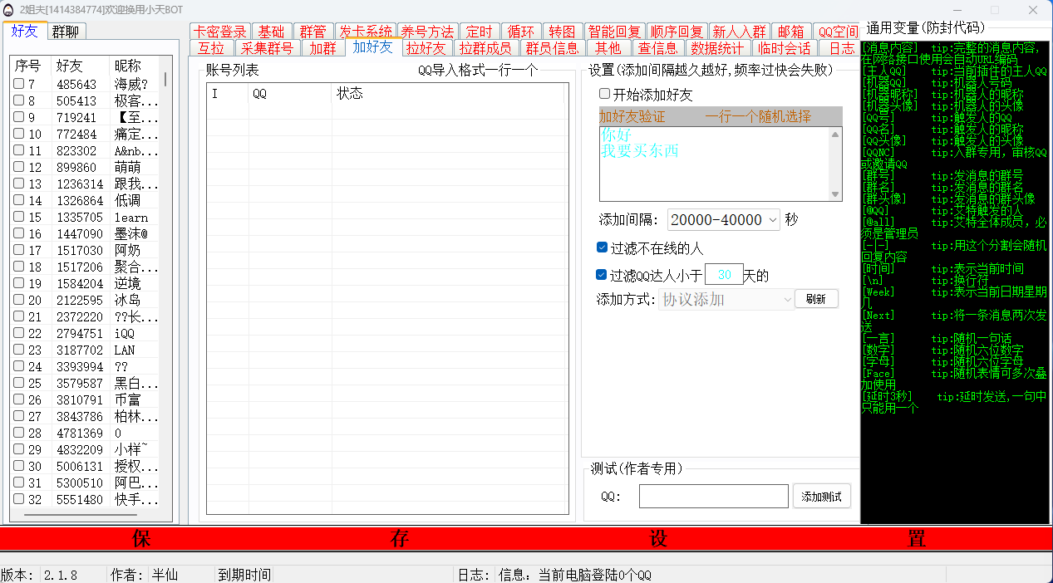Go to the 采集群号 tab
This screenshot has width=1053, height=583.
tap(268, 48)
